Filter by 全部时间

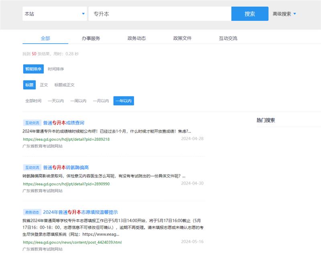[33, 100]
